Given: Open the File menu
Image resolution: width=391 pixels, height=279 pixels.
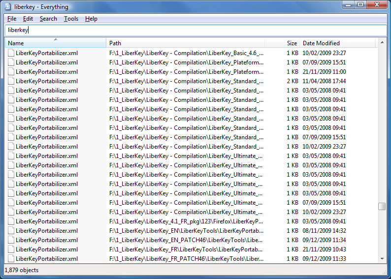Looking at the screenshot, I should [x=12, y=19].
